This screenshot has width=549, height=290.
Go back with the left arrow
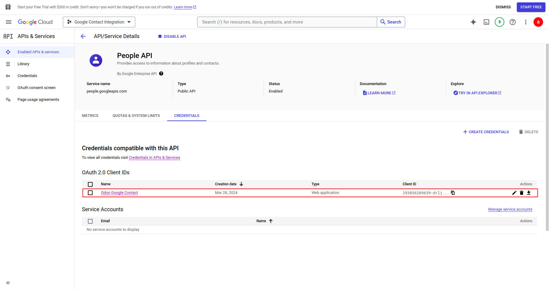(83, 36)
